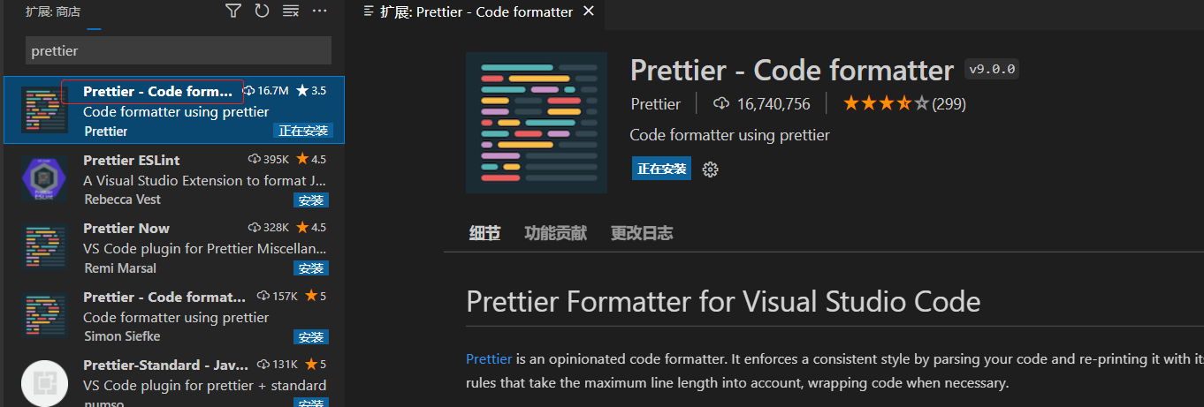Click the Prettier publisher name in details header
1204x407 pixels.
pos(655,103)
